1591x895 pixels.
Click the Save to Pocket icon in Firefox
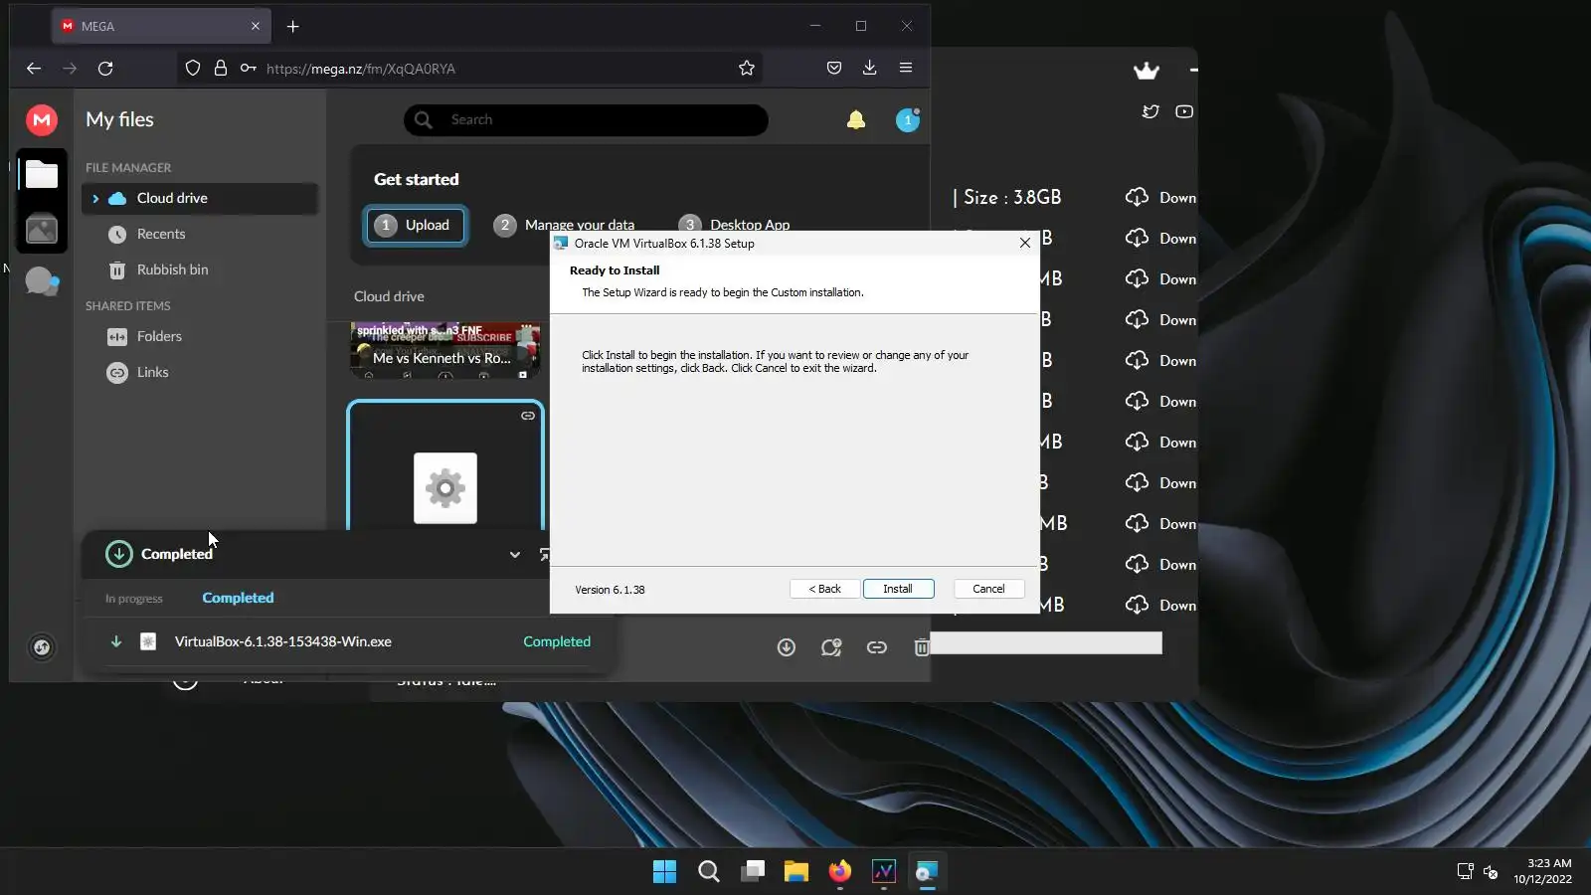coord(834,68)
